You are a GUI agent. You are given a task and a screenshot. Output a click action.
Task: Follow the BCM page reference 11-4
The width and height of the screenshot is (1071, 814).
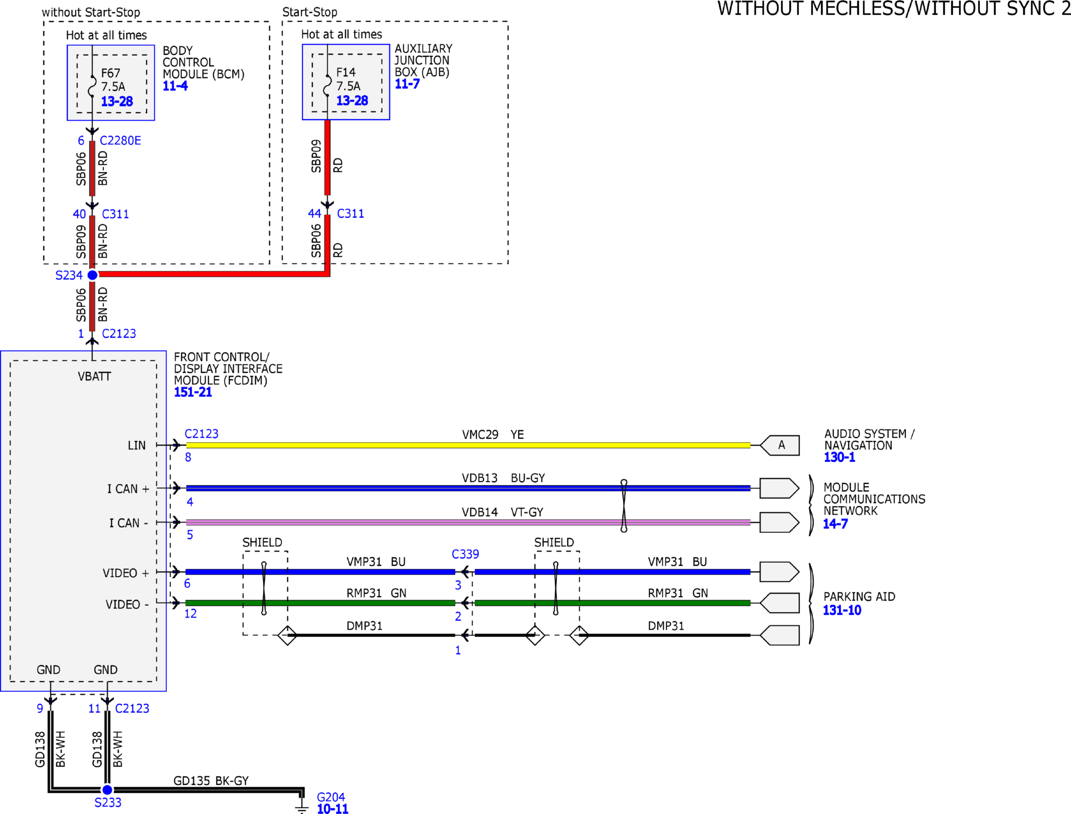(175, 86)
